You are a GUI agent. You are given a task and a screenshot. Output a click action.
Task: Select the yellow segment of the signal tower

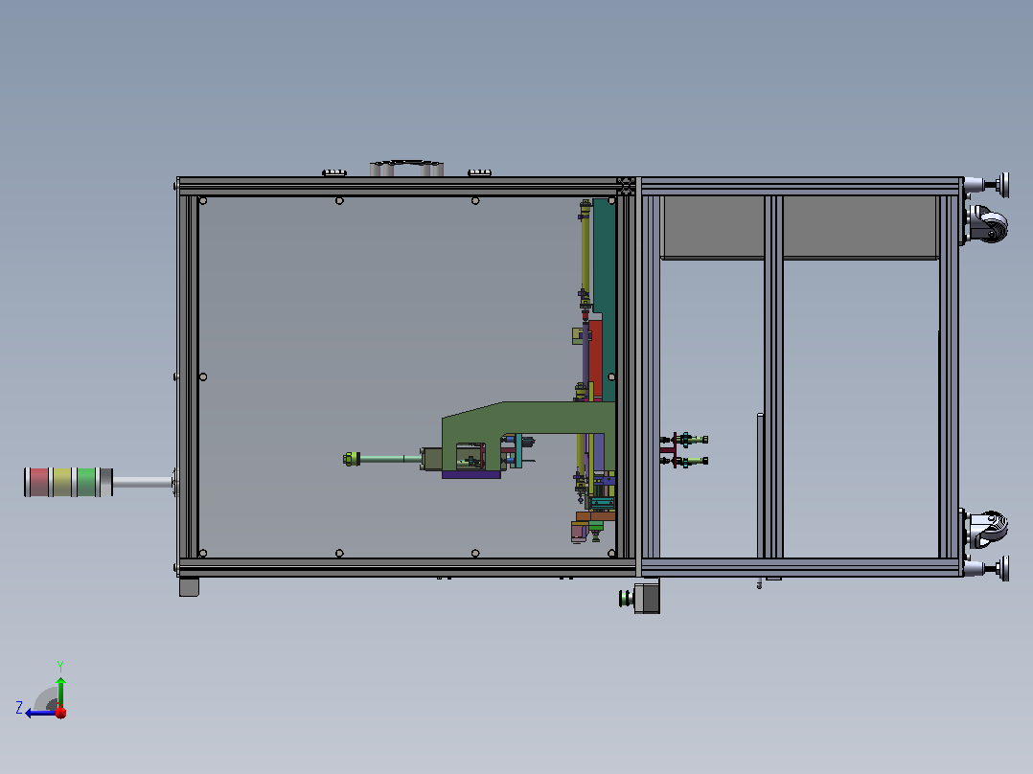pos(63,482)
